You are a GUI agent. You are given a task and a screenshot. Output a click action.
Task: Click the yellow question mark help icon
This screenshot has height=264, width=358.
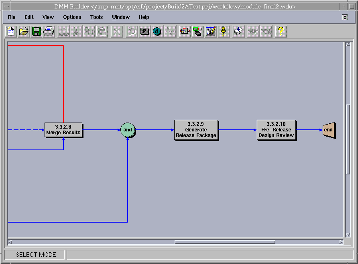pyautogui.click(x=281, y=31)
